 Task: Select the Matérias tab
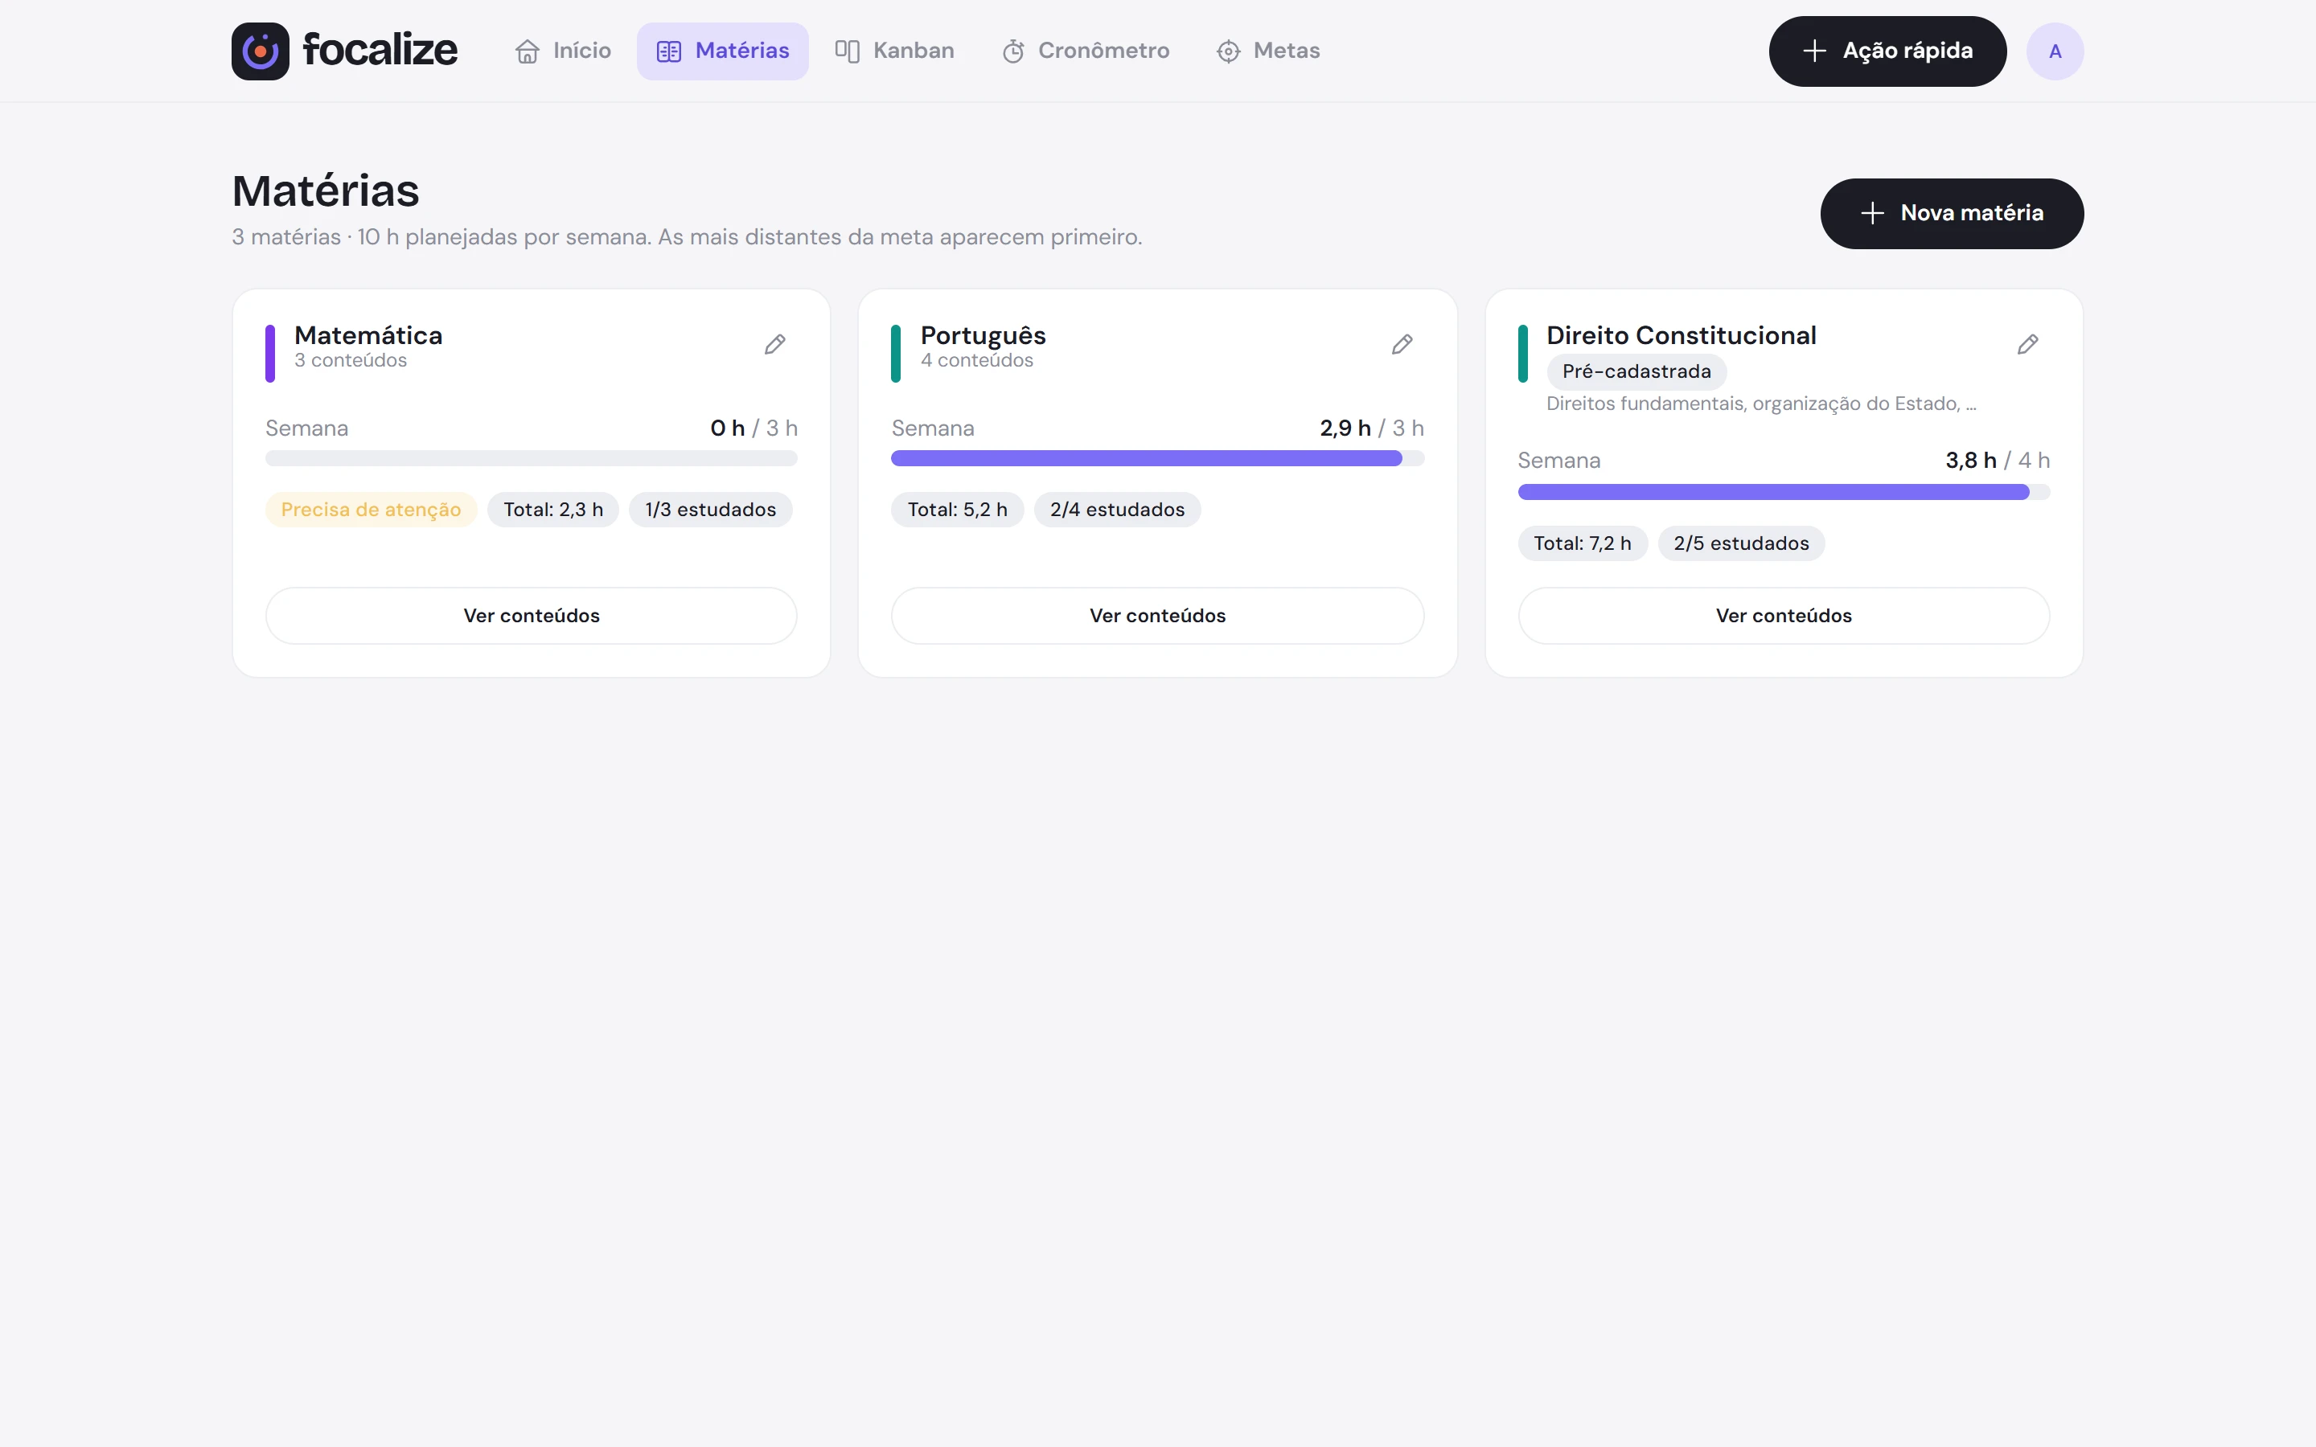(x=723, y=51)
